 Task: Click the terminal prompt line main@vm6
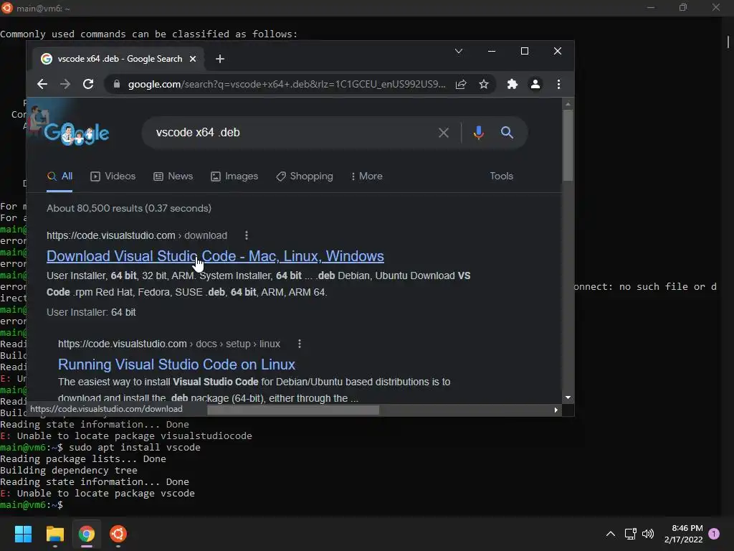point(32,505)
